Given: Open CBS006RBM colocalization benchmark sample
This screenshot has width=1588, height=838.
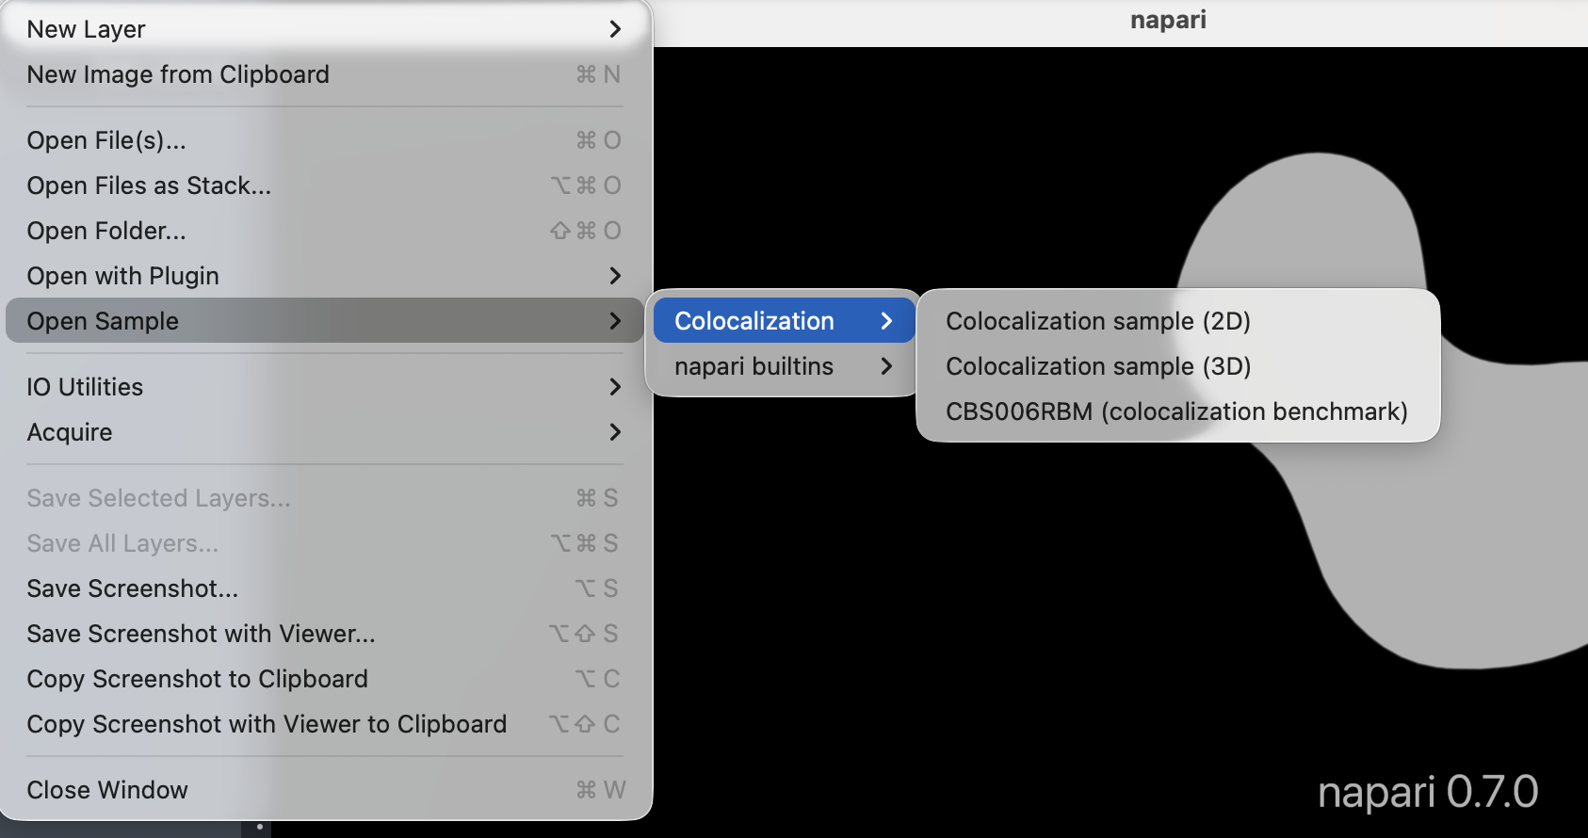Looking at the screenshot, I should click(x=1177, y=411).
